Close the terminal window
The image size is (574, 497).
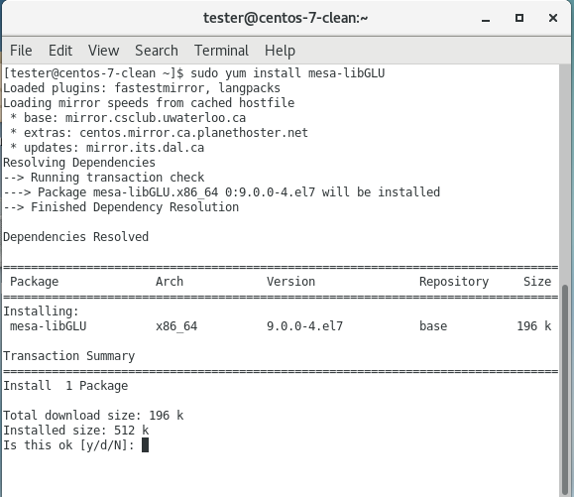point(553,18)
